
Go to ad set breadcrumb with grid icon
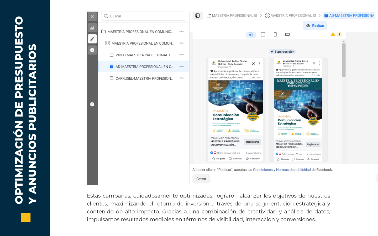click(x=291, y=16)
